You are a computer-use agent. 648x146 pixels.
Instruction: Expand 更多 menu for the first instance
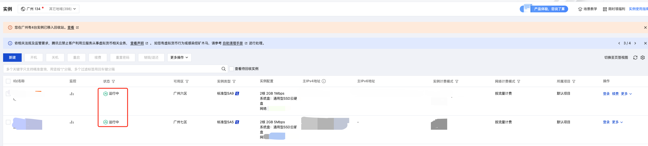[x=626, y=94]
